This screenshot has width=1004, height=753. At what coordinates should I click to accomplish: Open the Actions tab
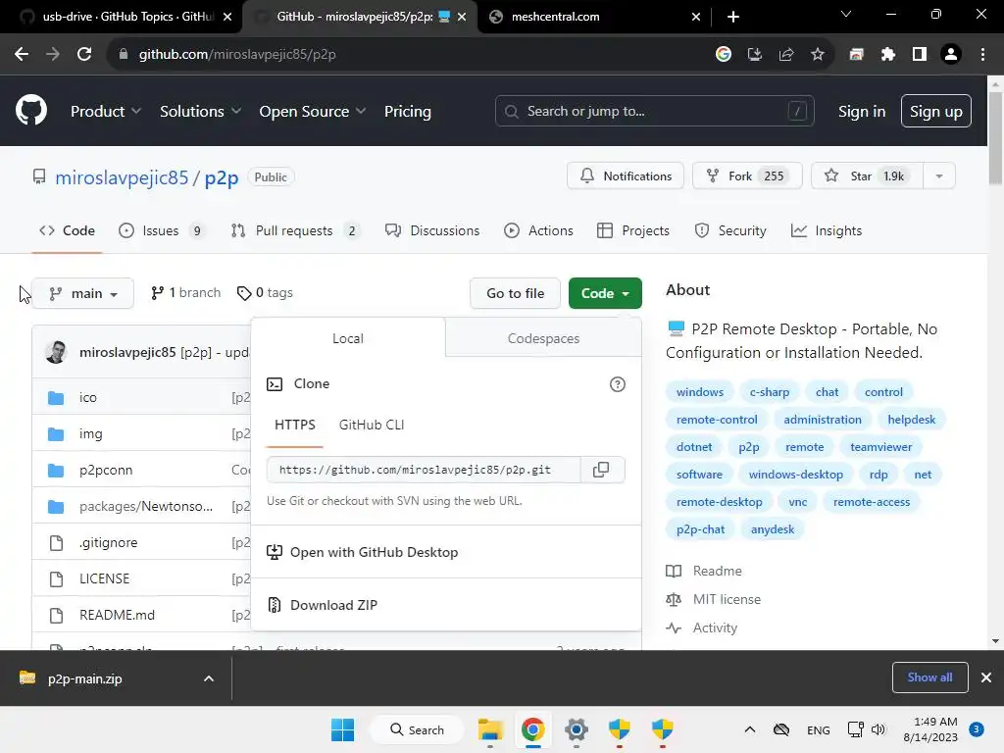click(538, 231)
